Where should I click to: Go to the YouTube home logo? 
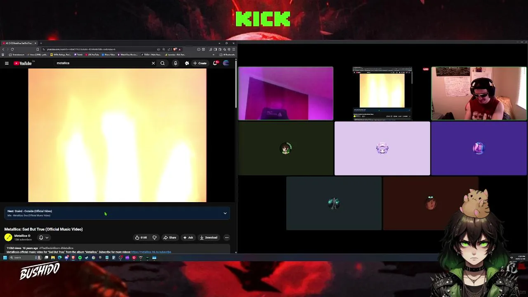[x=23, y=63]
